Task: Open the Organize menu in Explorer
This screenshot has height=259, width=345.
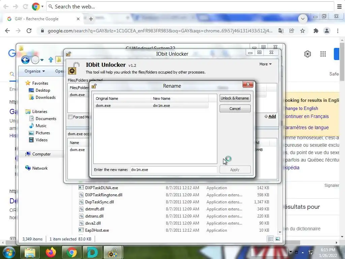Action: pos(35,71)
